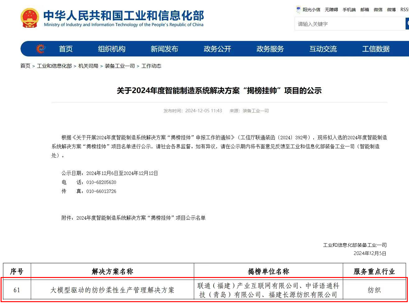Click the source text 来源：装备工业一司
The height and width of the screenshot is (304, 409).
(x=249, y=111)
